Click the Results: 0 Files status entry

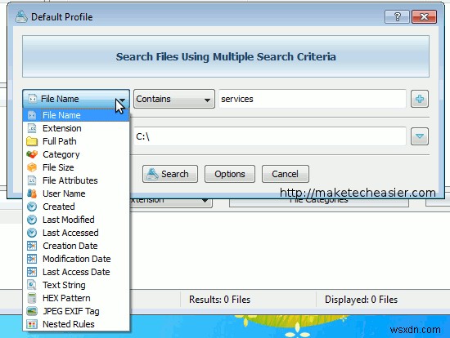(x=219, y=300)
